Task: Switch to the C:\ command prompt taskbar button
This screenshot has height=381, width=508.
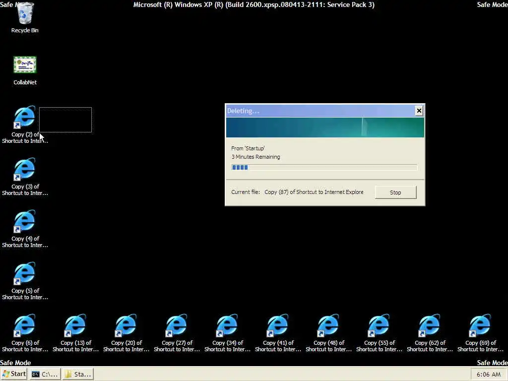Action: (x=45, y=374)
